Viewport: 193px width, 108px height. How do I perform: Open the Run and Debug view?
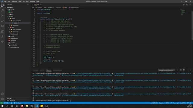click(x=2, y=21)
